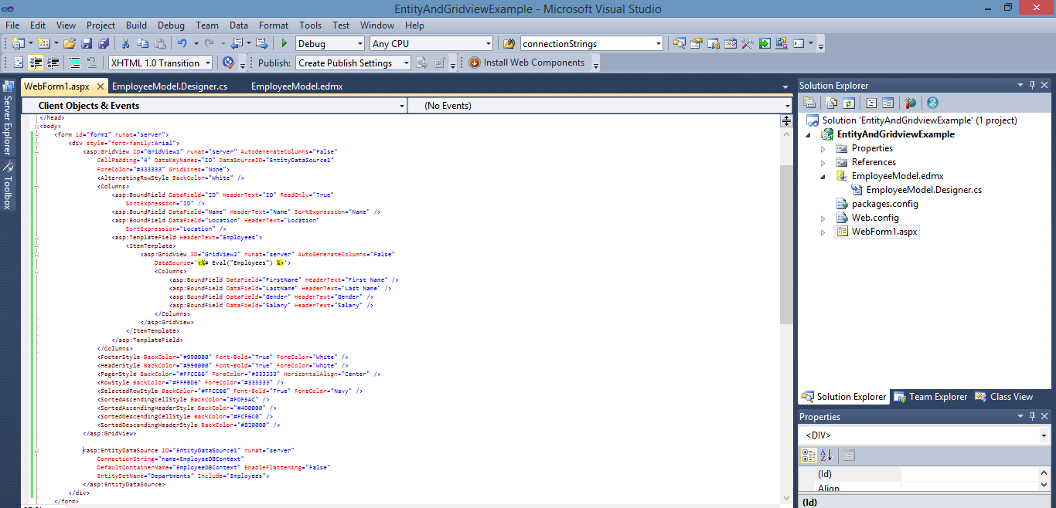1056x508 pixels.
Task: Open the Debug configuration dropdown
Action: click(359, 44)
